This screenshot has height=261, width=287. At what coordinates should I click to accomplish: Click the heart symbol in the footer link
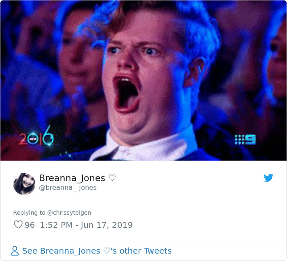click(107, 251)
